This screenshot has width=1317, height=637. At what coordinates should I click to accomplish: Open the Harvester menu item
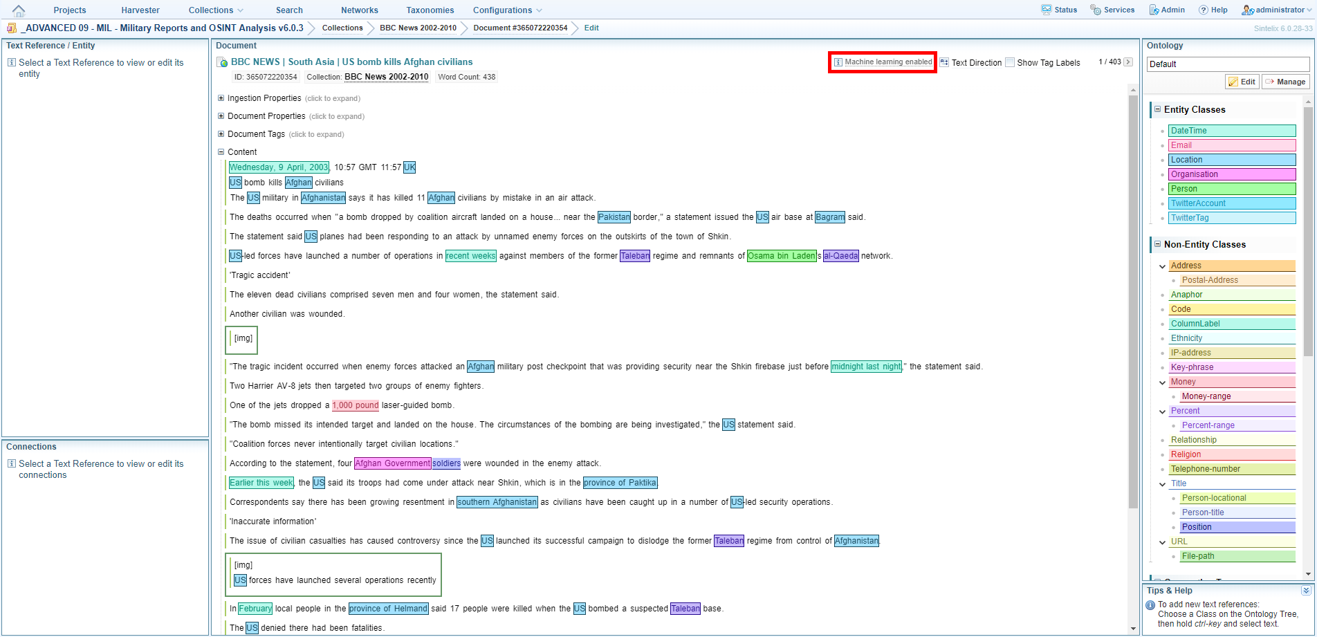coord(140,10)
